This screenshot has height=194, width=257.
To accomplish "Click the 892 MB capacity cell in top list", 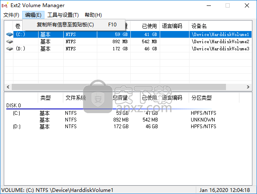I will click(120, 41).
